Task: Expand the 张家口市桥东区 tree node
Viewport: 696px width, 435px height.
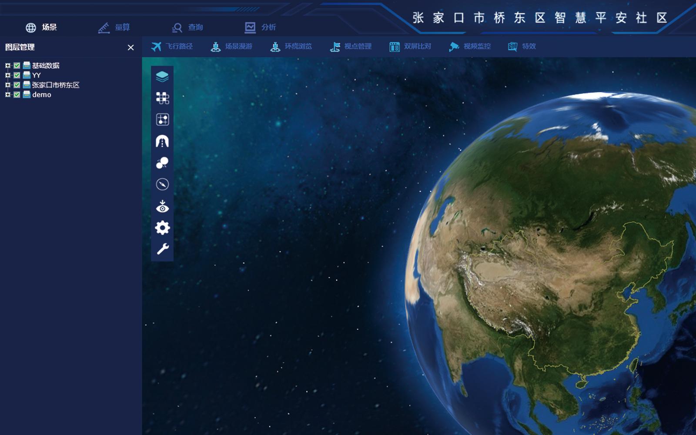Action: tap(7, 85)
